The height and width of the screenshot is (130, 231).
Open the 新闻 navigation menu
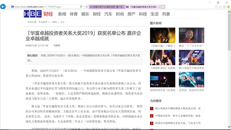click(62, 14)
